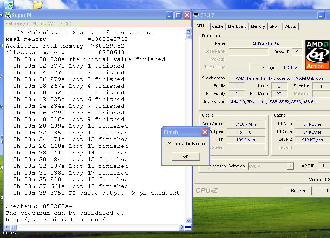
Task: Click the AMD Athlon 64 logo
Action: [317, 55]
